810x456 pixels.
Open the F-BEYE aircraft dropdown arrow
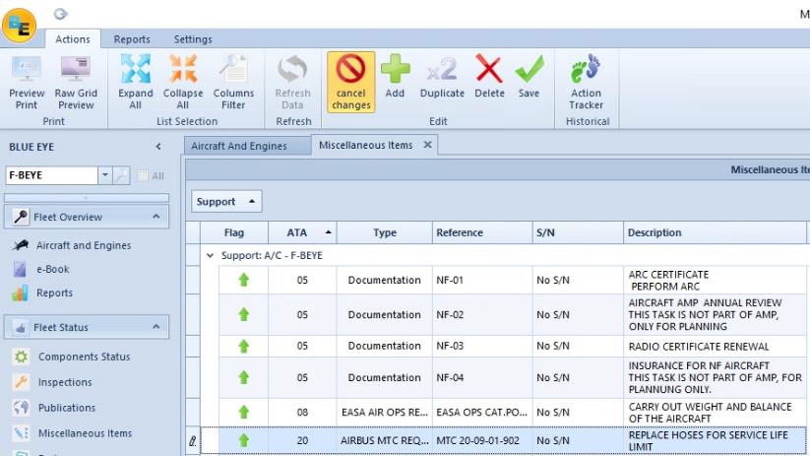pos(105,175)
